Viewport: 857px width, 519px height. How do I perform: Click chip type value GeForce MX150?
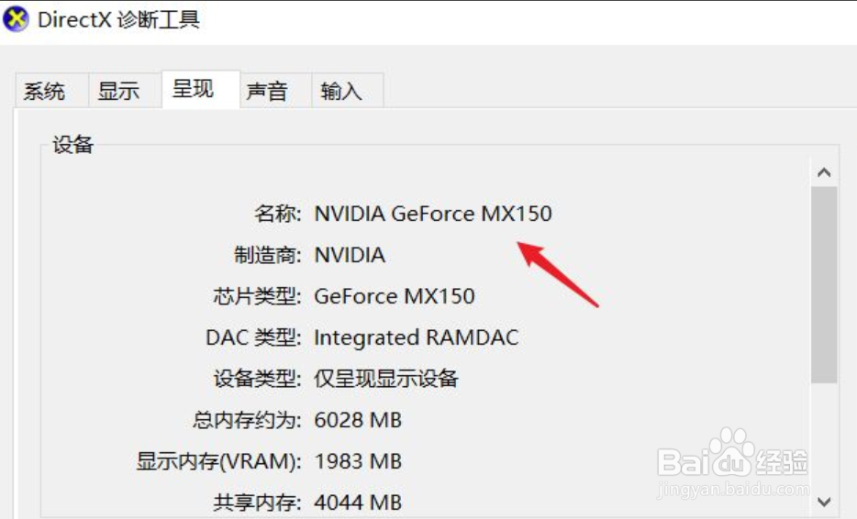(395, 296)
